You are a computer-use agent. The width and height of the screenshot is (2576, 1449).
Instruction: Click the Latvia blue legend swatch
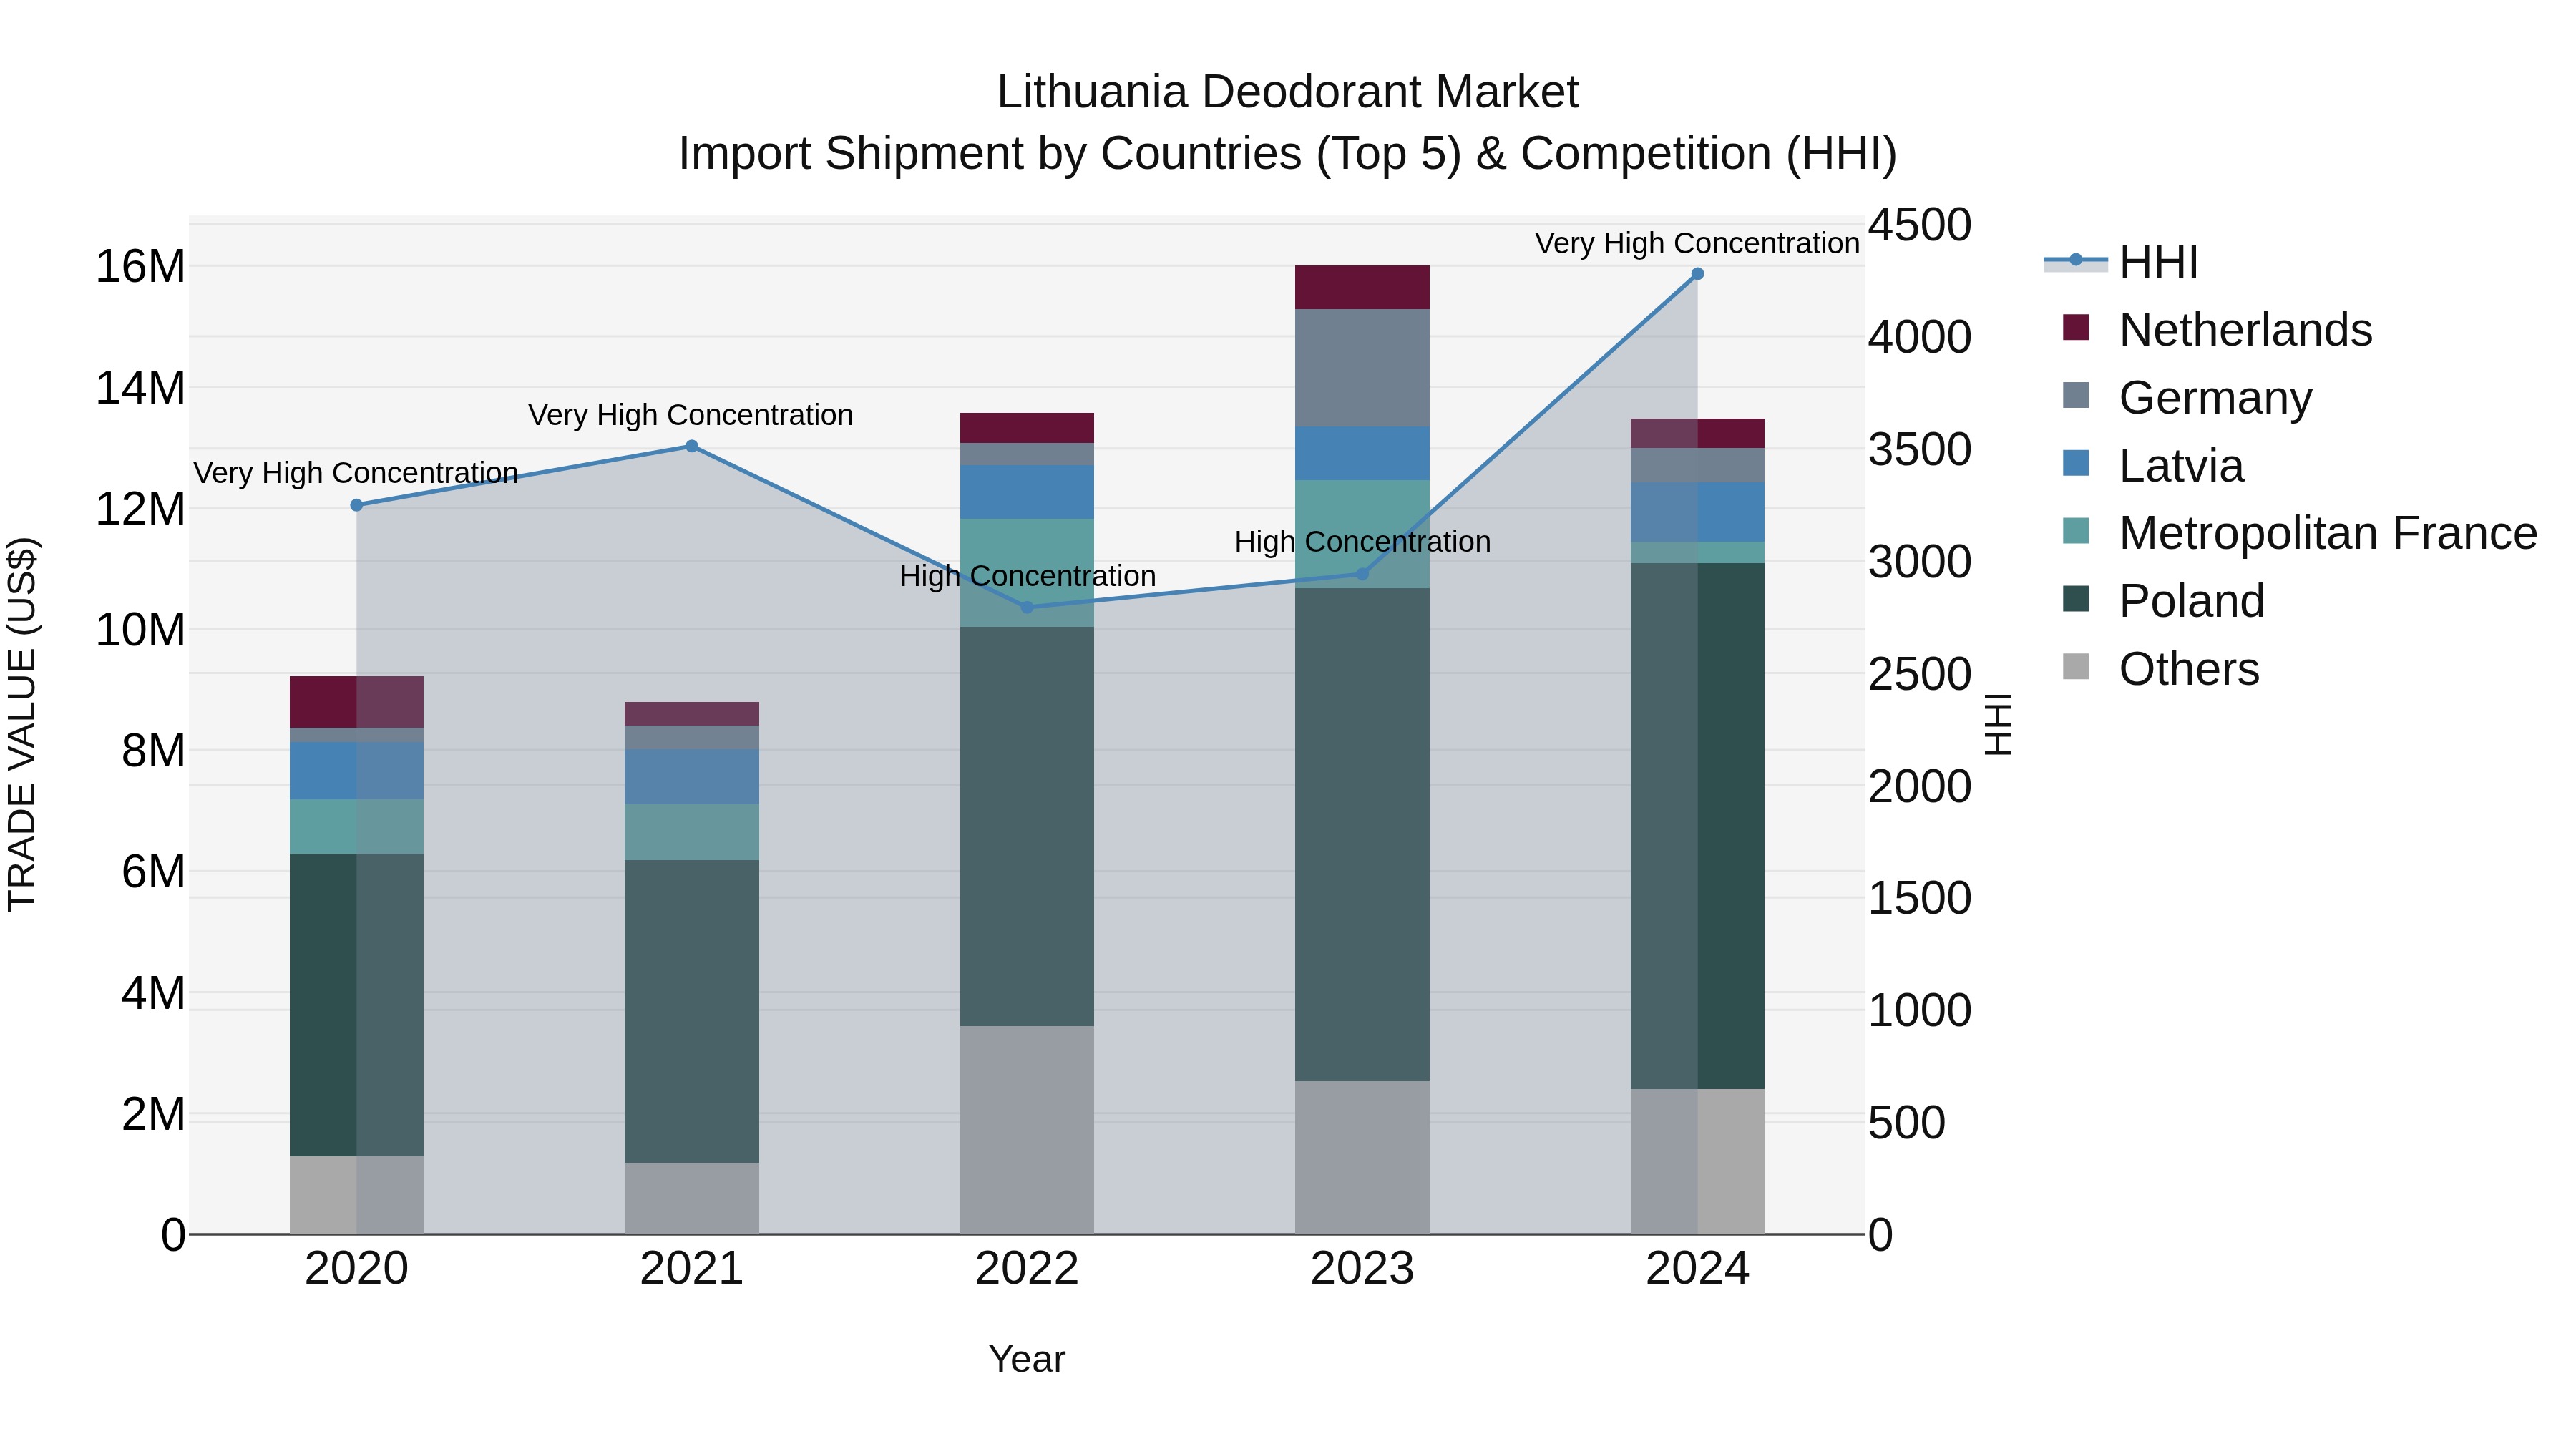[2076, 463]
